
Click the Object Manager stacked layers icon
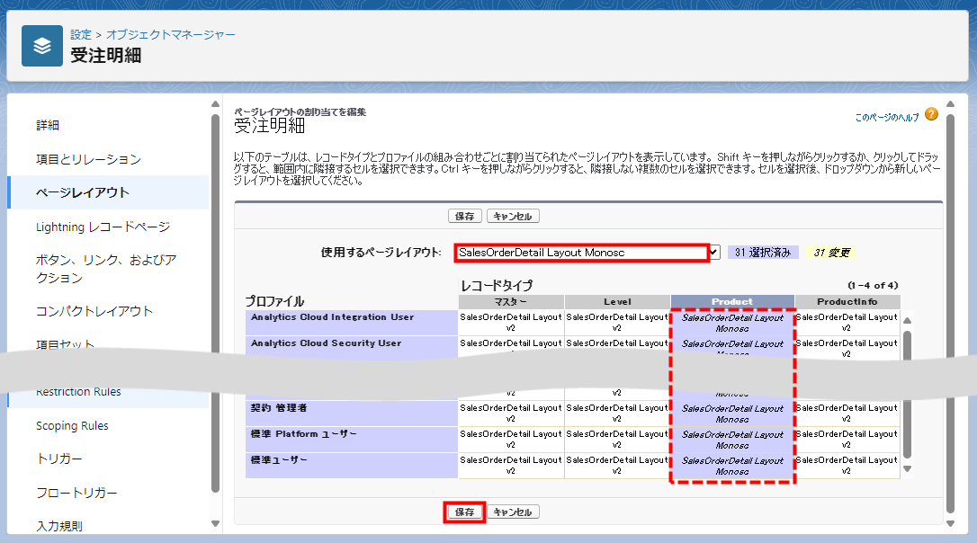click(41, 46)
